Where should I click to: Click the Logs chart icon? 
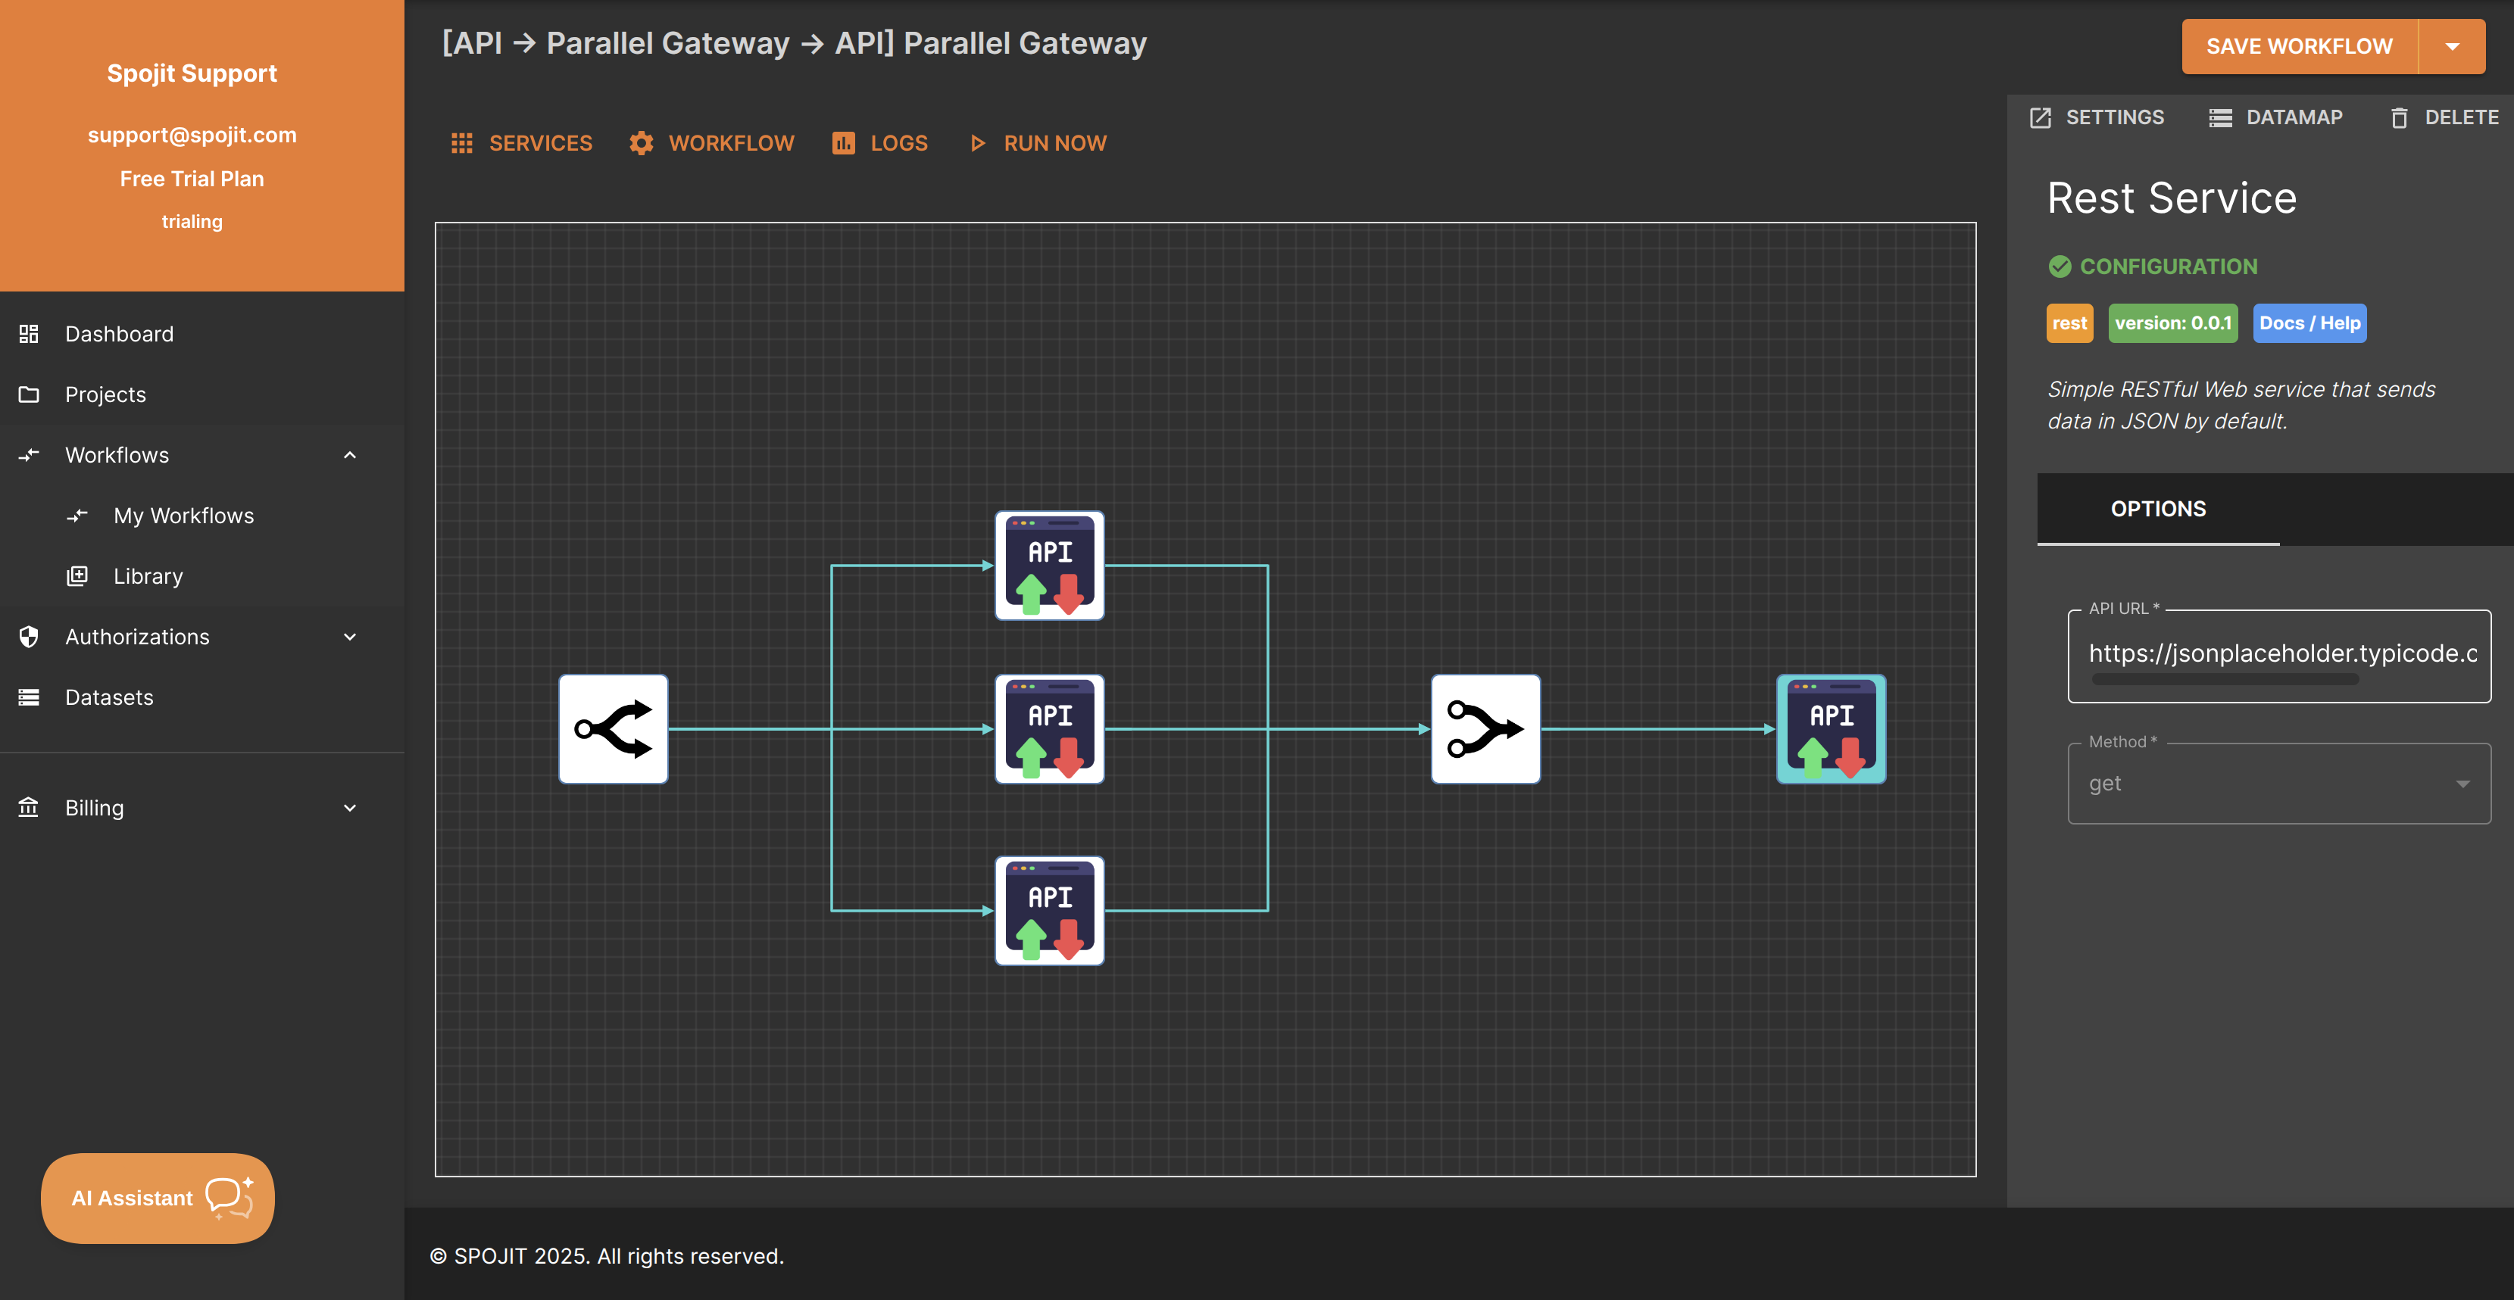coord(843,143)
